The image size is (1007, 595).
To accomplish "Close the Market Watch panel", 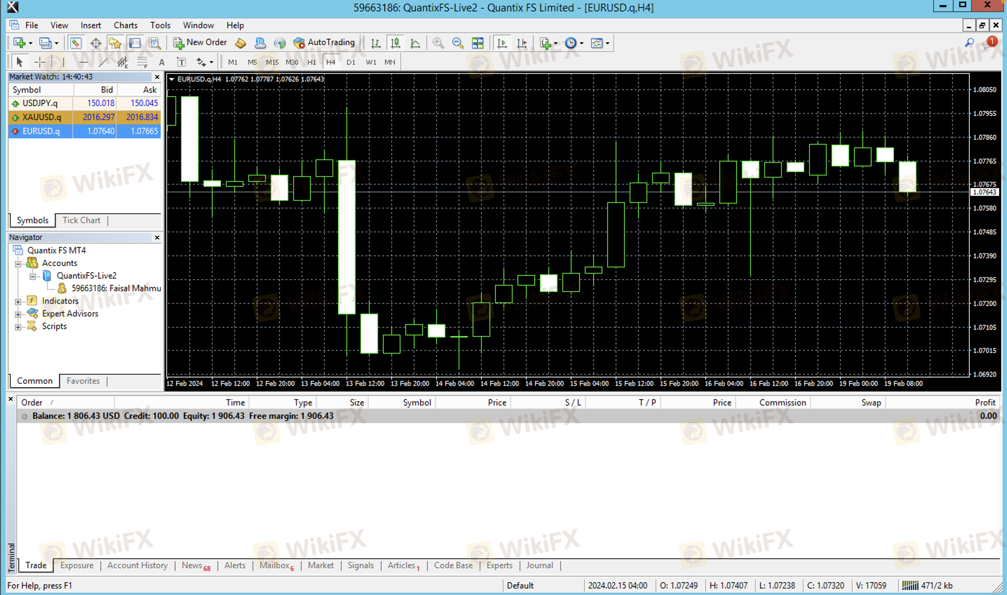I will click(x=157, y=76).
